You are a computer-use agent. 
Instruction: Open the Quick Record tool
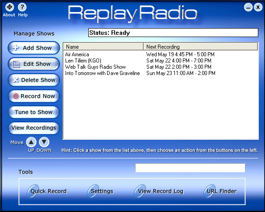click(x=47, y=191)
